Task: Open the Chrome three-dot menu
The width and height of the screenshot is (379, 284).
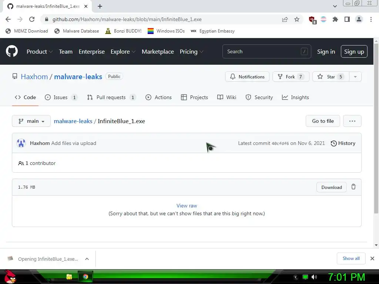Action: (x=371, y=19)
